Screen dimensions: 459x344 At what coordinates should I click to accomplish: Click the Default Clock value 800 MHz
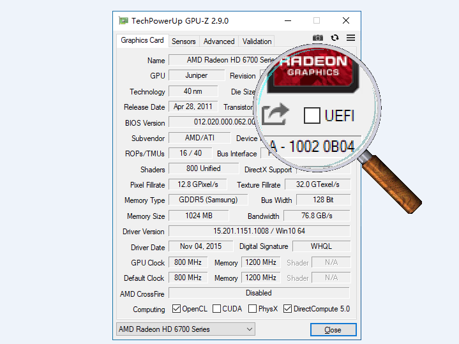click(x=188, y=278)
